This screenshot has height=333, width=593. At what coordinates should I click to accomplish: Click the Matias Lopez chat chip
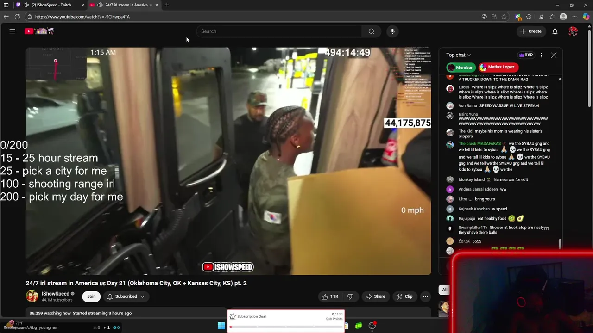[x=498, y=68]
